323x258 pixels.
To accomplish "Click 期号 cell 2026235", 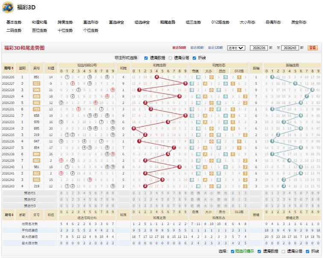I will point(8,135).
